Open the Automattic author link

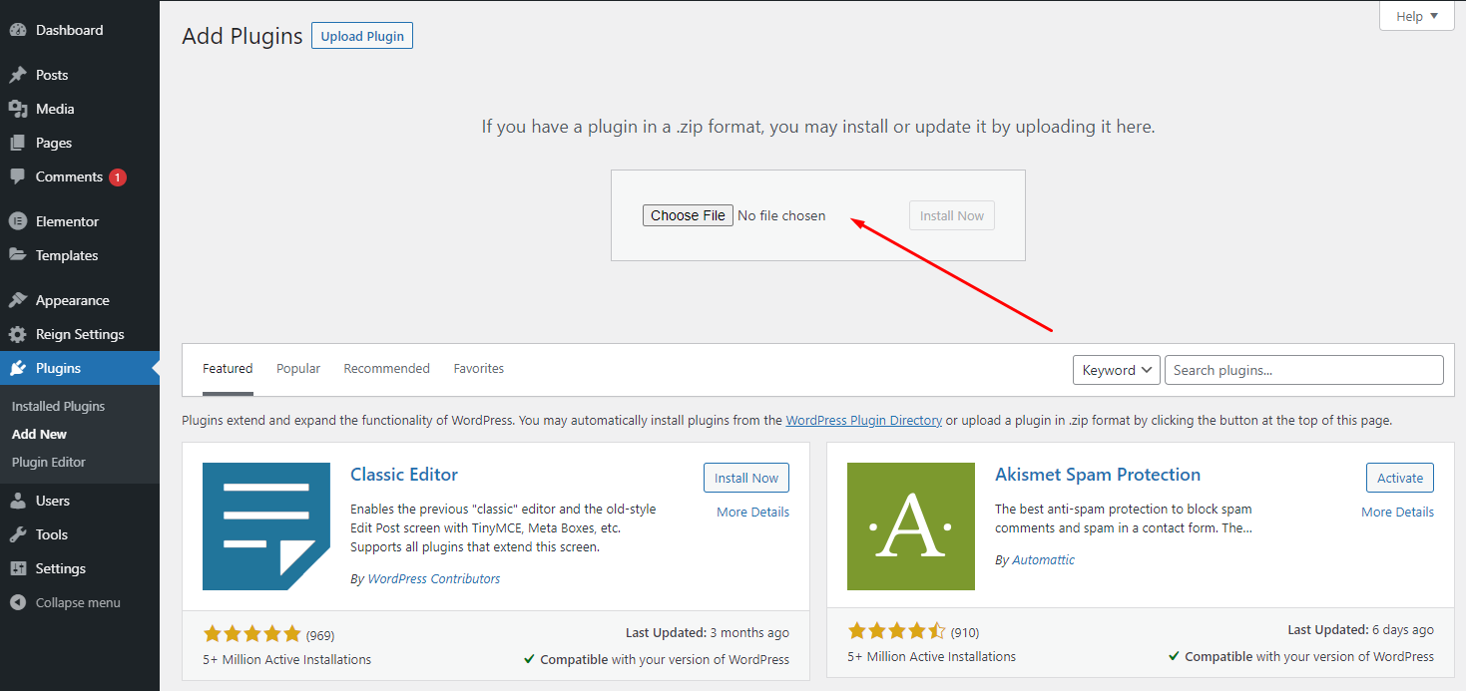pos(1044,559)
